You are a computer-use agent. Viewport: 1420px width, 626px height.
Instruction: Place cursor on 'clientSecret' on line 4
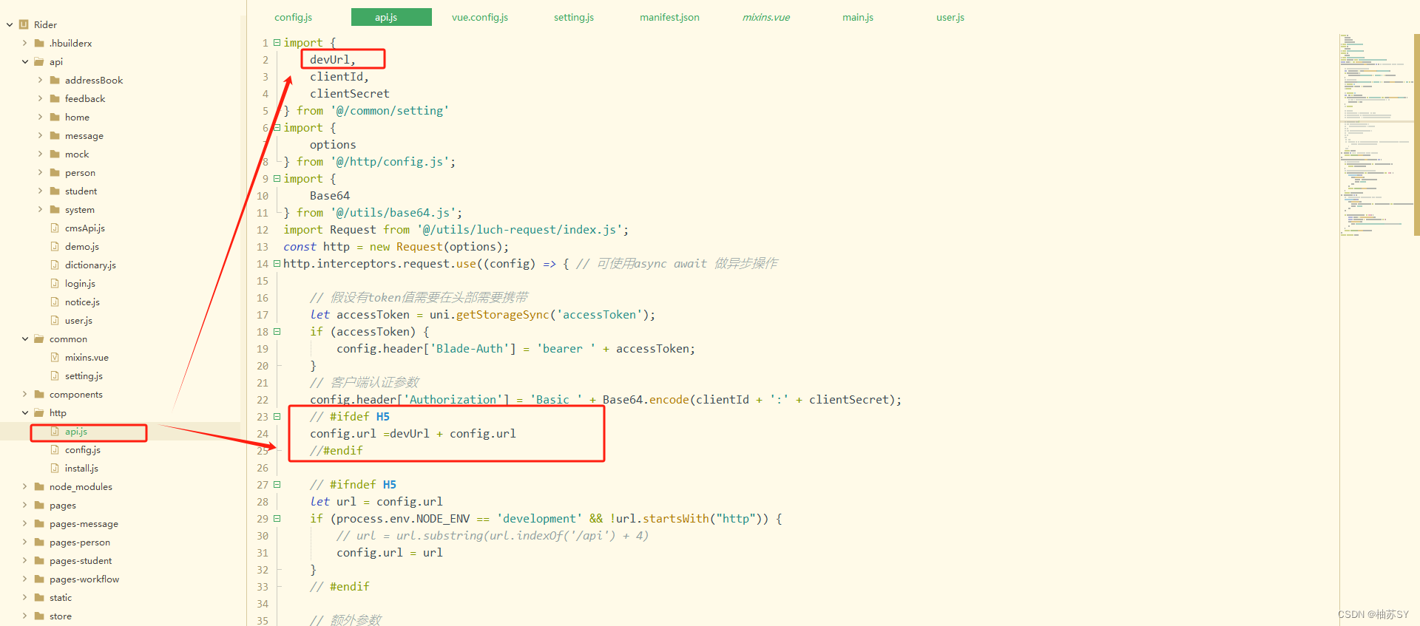pyautogui.click(x=349, y=94)
